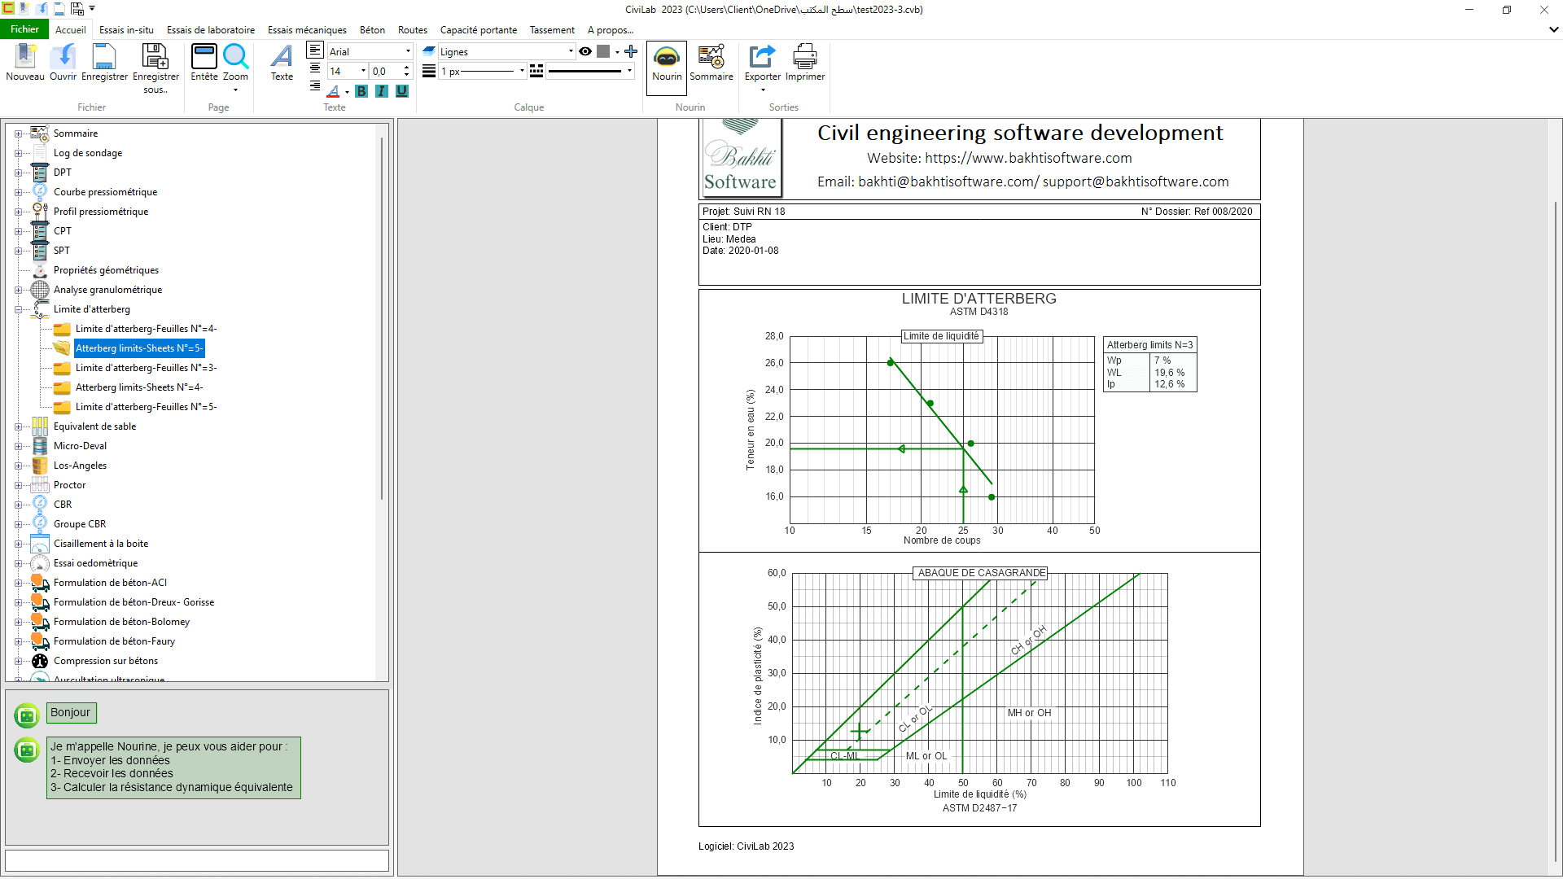The height and width of the screenshot is (879, 1563).
Task: Choose Enregistrer sous to save as
Action: 155,68
